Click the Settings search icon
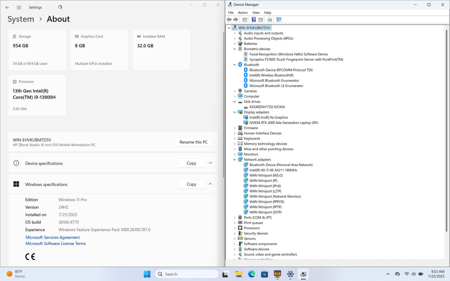 [x=60, y=7]
